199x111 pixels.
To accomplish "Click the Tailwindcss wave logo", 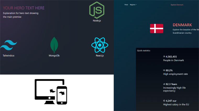I will pyautogui.click(x=8, y=45).
